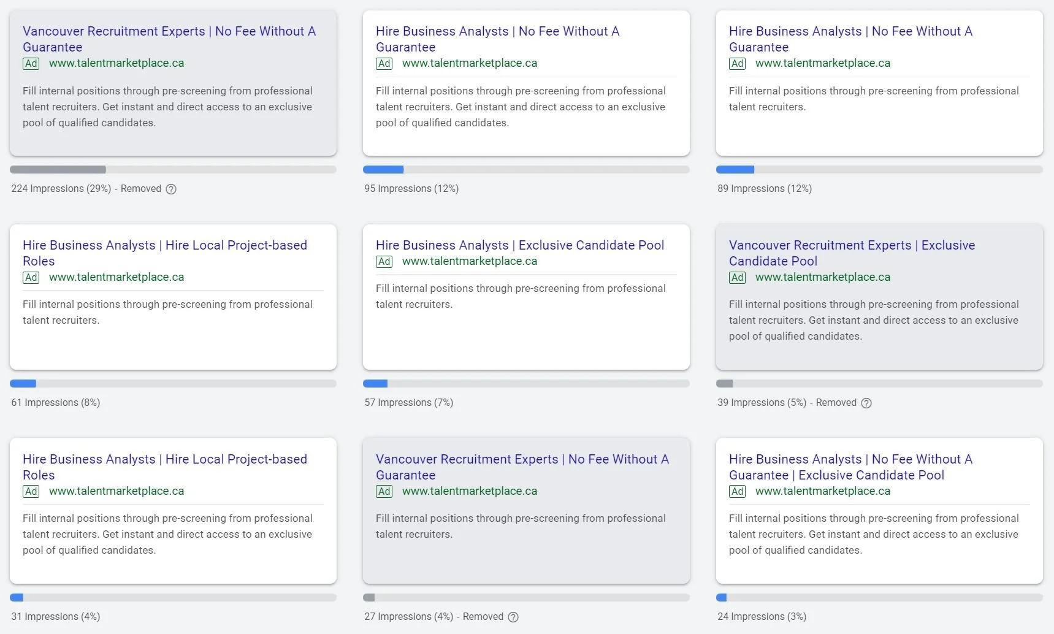Click the URL in the 89 Impressions card
The height and width of the screenshot is (634, 1054).
823,63
